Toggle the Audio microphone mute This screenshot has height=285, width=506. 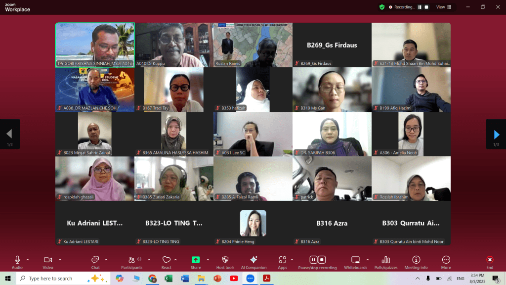(17, 260)
